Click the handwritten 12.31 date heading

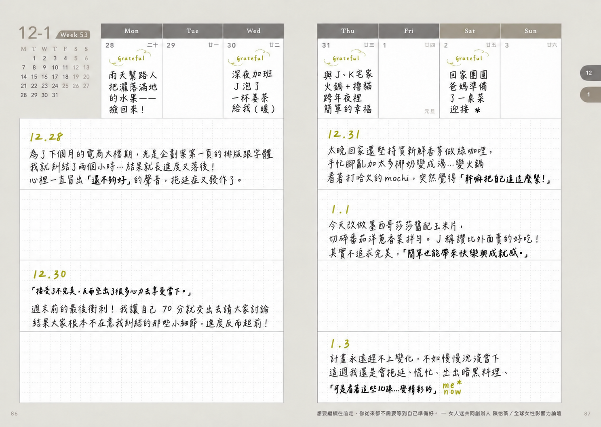click(344, 134)
